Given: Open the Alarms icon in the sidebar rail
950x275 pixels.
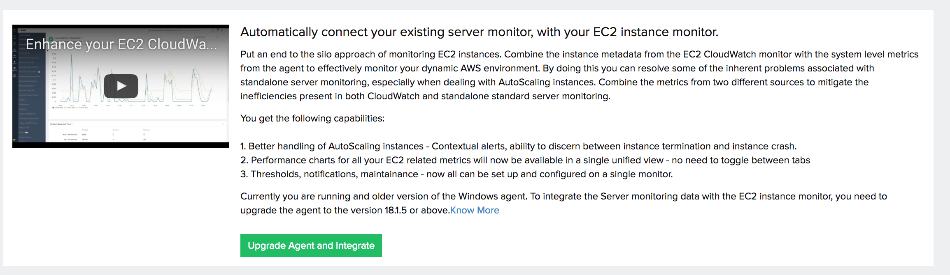Looking at the screenshot, I should click(14, 62).
